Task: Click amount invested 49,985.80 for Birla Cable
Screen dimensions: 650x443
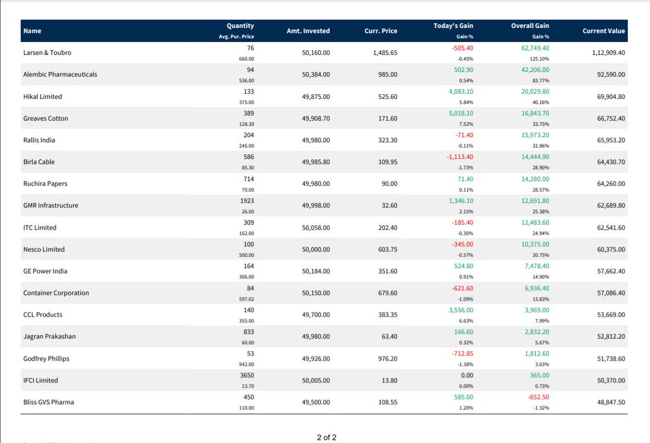Action: point(316,162)
